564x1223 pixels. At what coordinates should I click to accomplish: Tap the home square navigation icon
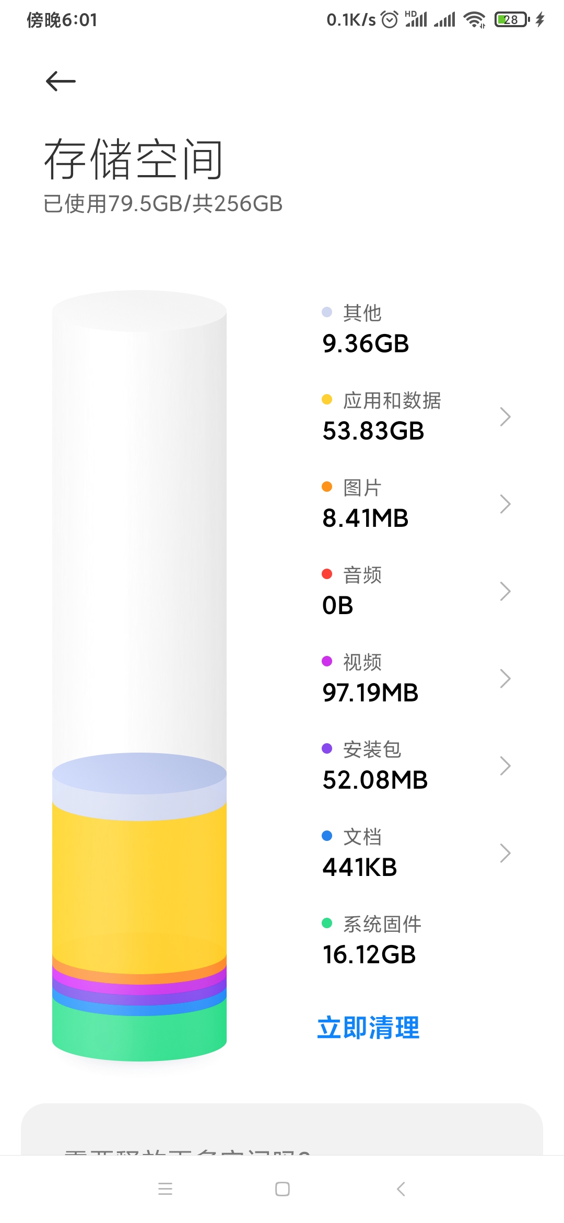(283, 1189)
